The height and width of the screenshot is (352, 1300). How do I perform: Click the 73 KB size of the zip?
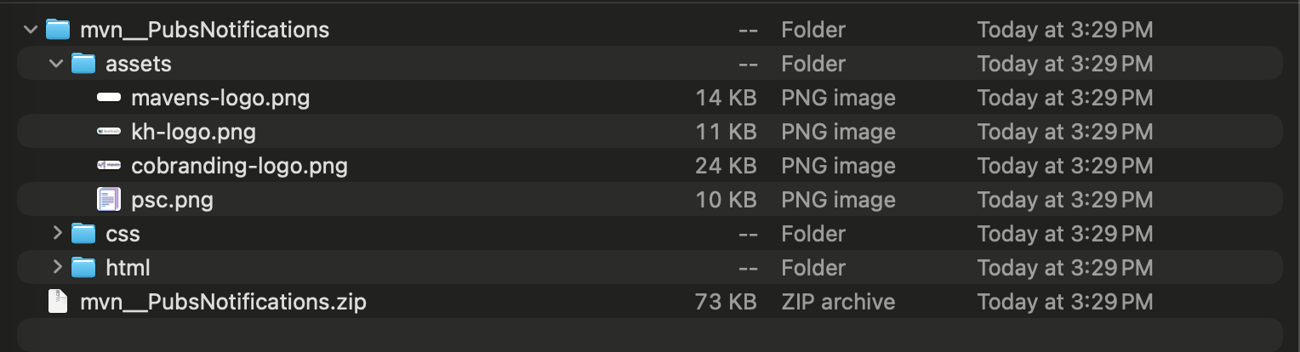point(726,302)
